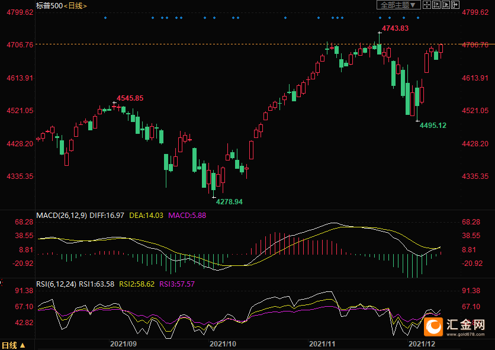The height and width of the screenshot is (350, 495).
Task: Click the 4278.94 low price label
Action: [229, 202]
